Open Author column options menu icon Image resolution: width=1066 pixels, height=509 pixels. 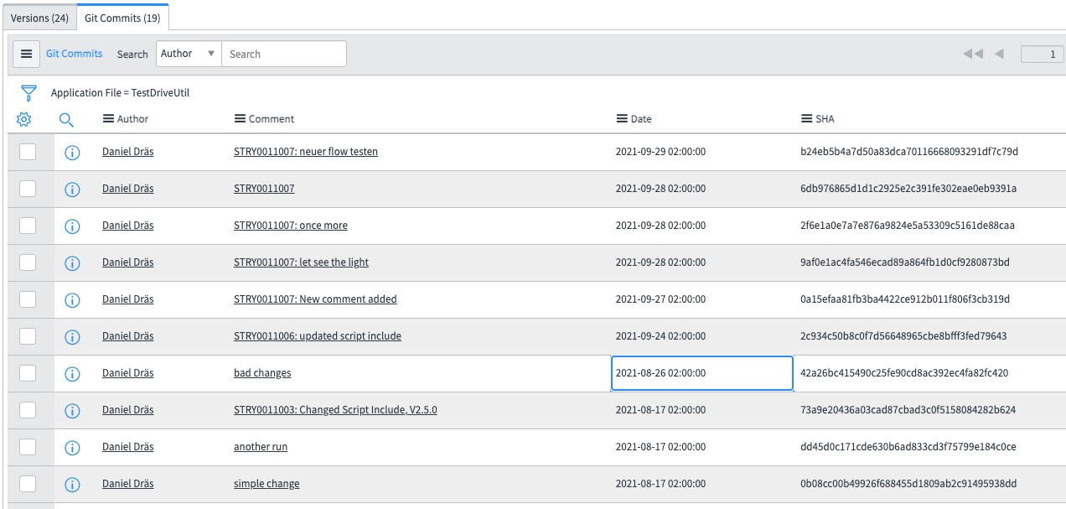108,119
